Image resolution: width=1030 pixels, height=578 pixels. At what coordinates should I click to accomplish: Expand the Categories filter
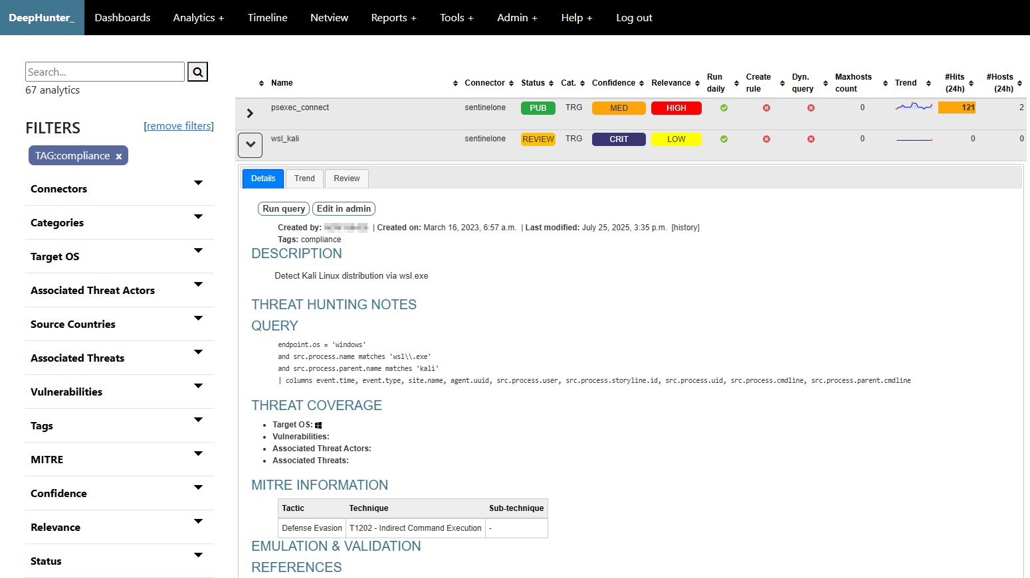(120, 222)
